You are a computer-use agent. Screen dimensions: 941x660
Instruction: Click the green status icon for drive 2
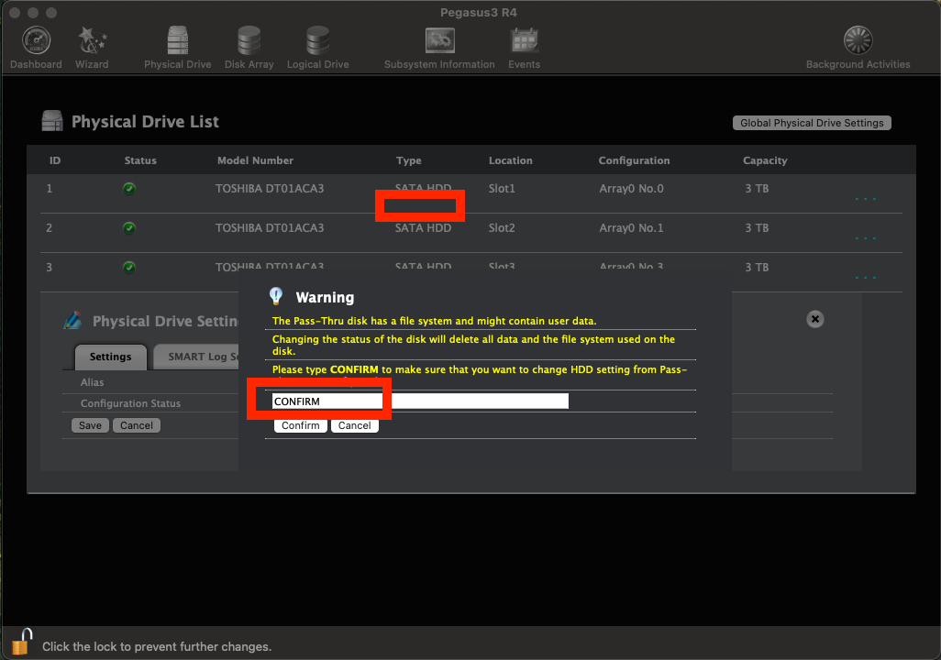coord(129,228)
